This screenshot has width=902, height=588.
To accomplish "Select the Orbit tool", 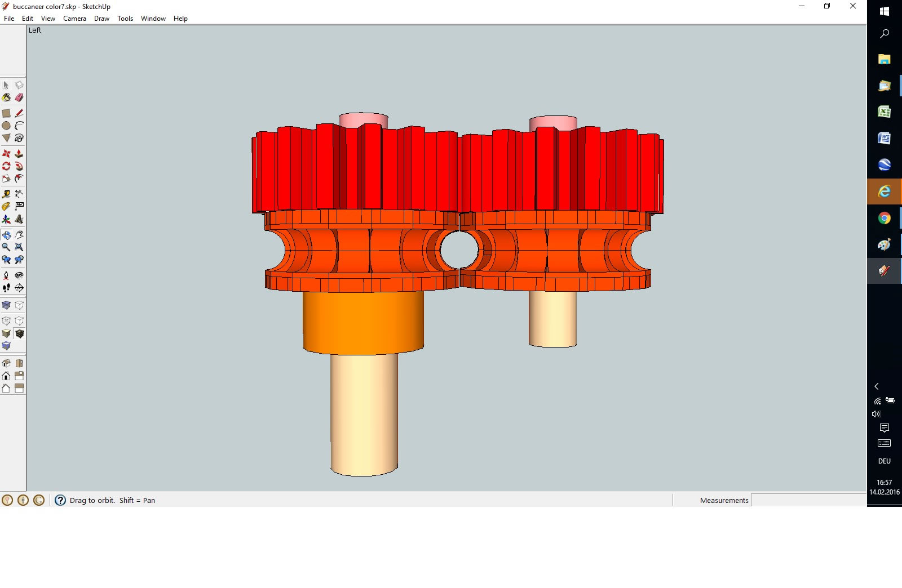I will 6,235.
